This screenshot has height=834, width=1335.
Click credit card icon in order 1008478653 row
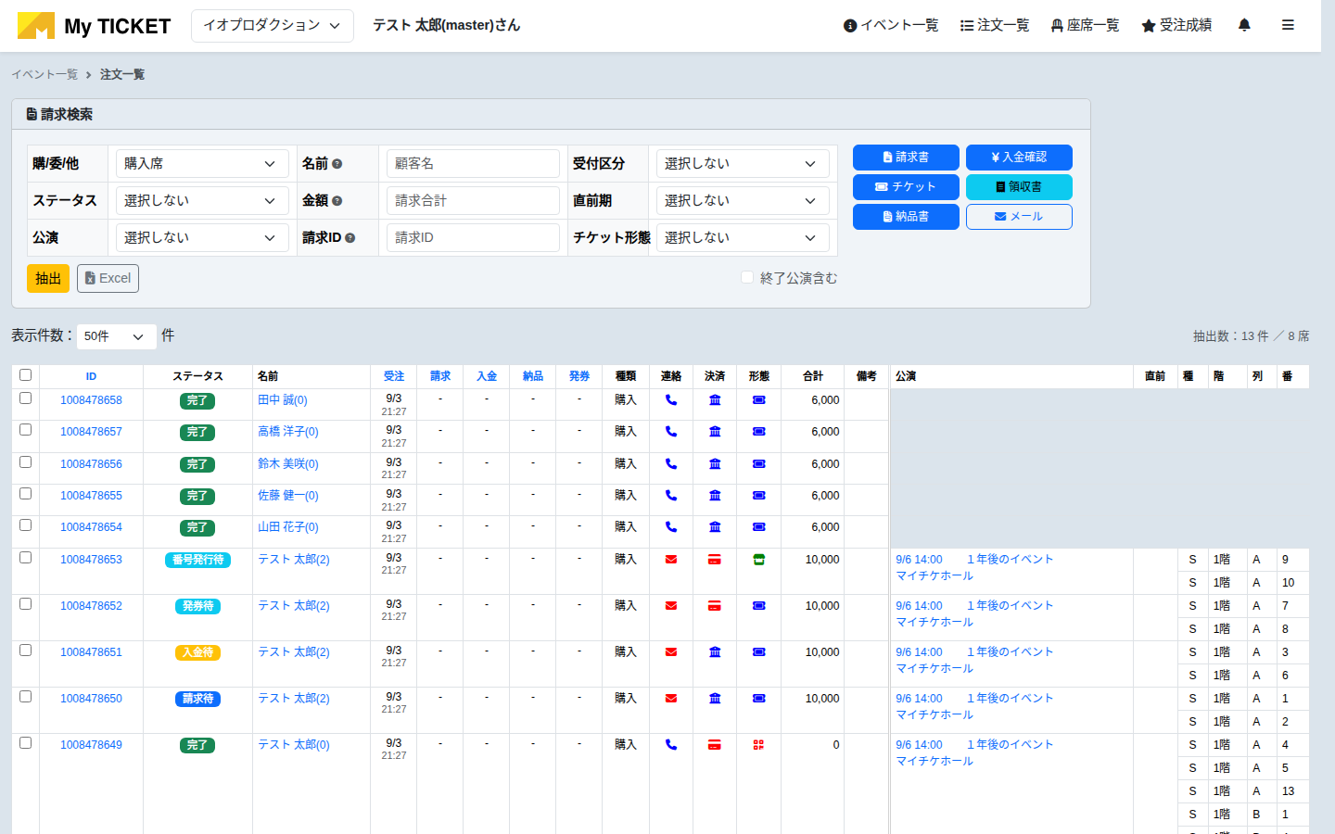click(x=715, y=560)
